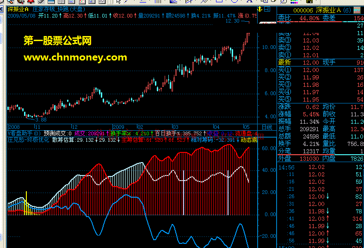Click the 庄见愁-终极优化 indicator label
The height and width of the screenshot is (248, 364).
point(28,140)
